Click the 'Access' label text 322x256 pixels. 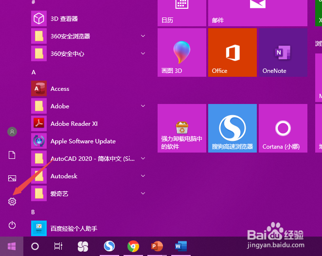point(60,89)
